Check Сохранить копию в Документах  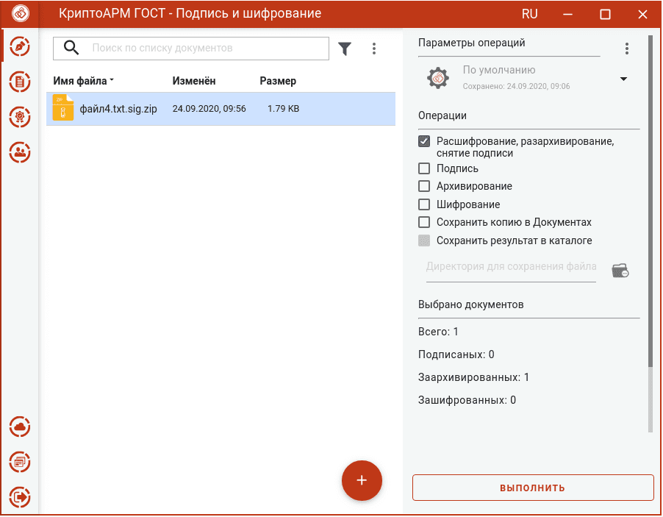pyautogui.click(x=424, y=222)
